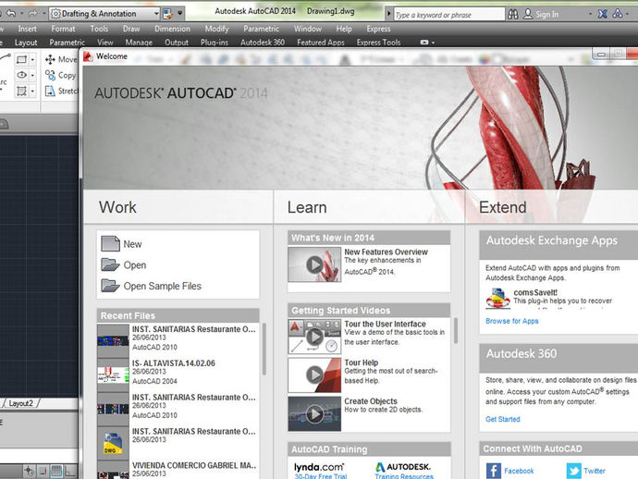Screen dimensions: 638x479
Task: Click Open Sample Files
Action: (151, 286)
